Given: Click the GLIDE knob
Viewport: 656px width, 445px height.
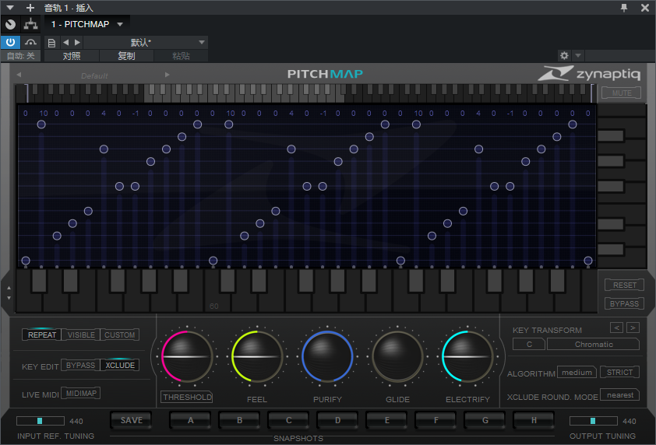Looking at the screenshot, I should click(397, 356).
